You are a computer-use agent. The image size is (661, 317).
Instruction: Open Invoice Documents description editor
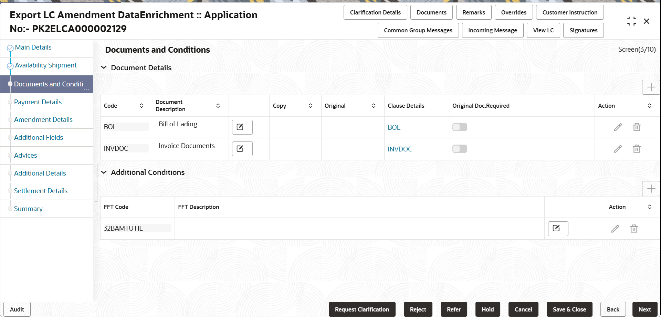242,149
